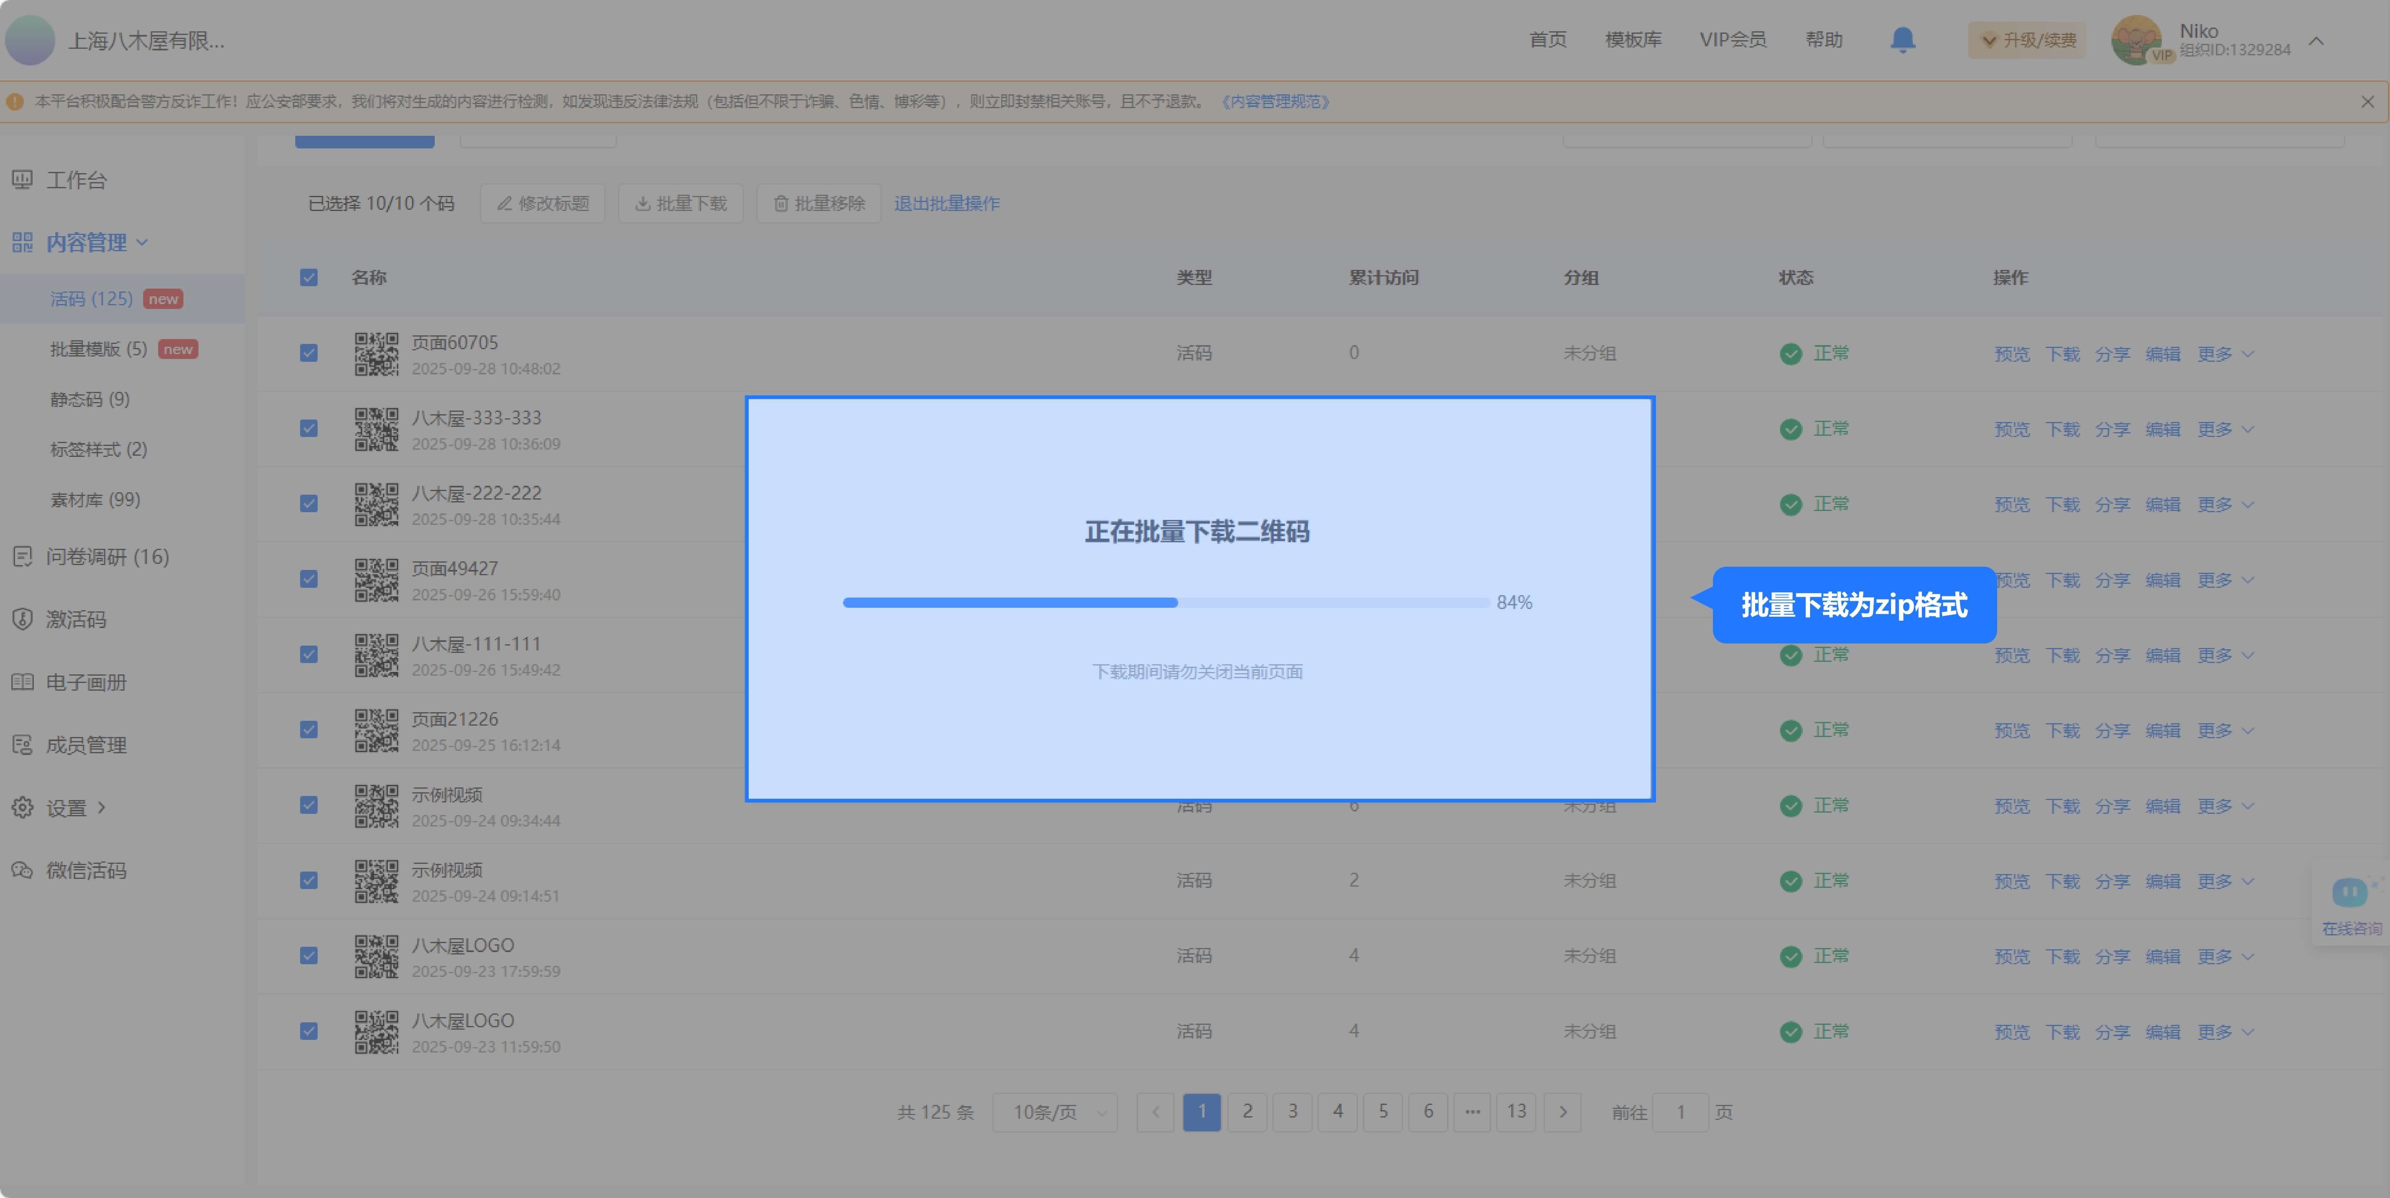Click 退出批量操作 link
2390x1198 pixels.
click(x=946, y=203)
